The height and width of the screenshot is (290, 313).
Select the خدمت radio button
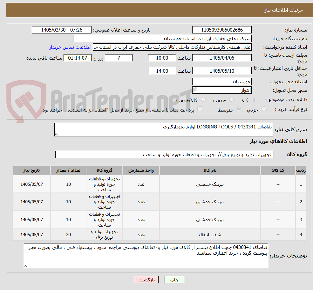coord(232,99)
